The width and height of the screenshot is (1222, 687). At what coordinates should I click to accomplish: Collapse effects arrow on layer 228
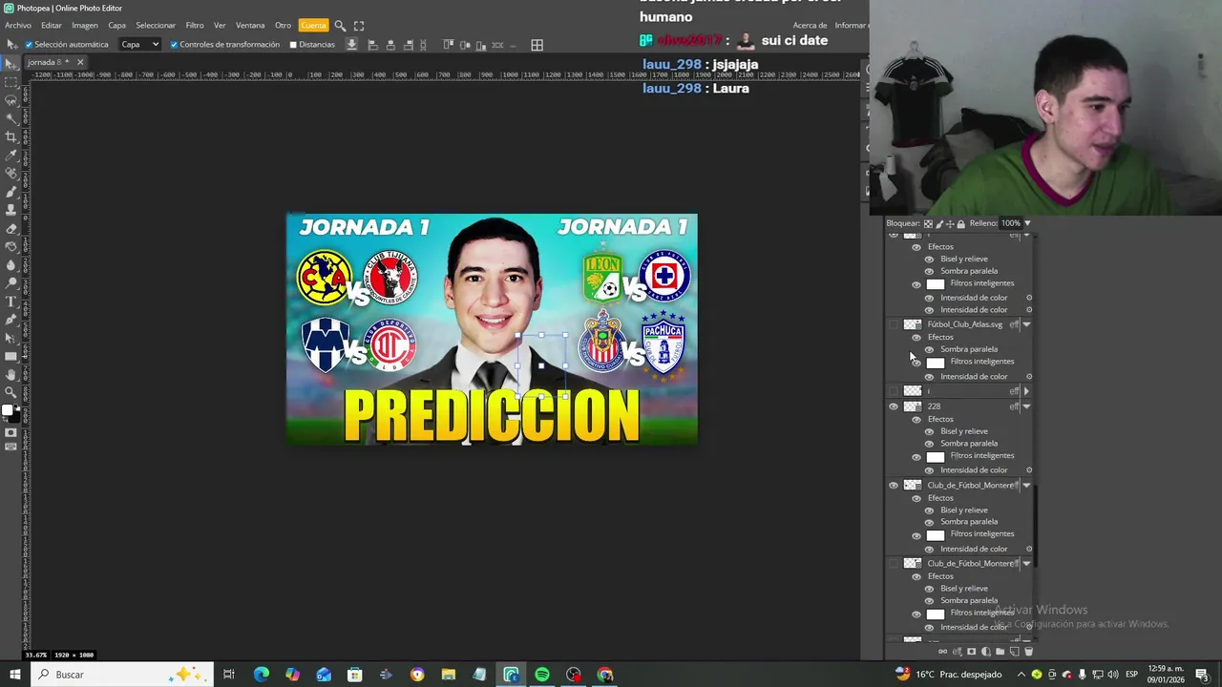pos(1026,406)
